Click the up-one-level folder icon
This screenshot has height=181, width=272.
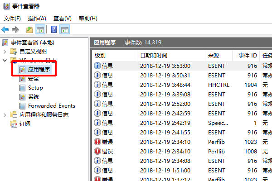[x=29, y=29]
